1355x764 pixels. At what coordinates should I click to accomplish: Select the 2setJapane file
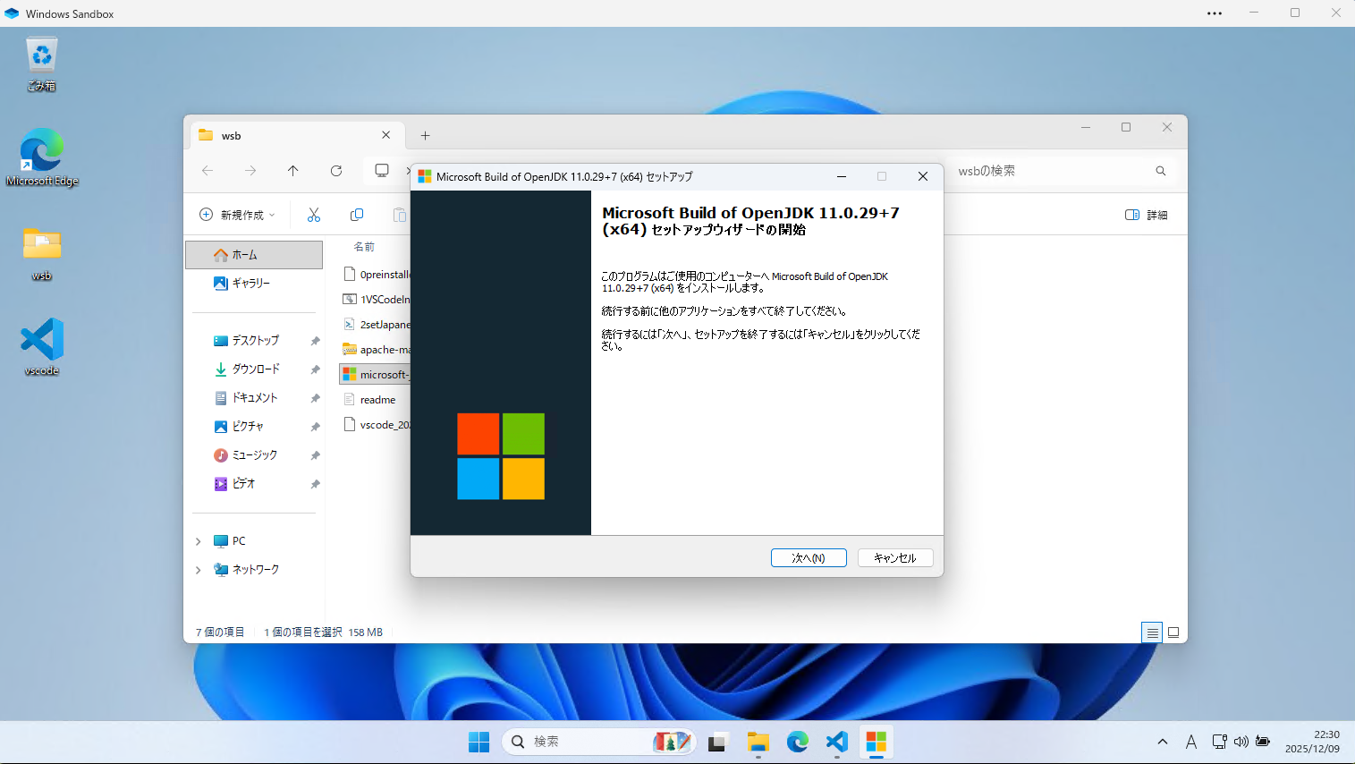(376, 325)
